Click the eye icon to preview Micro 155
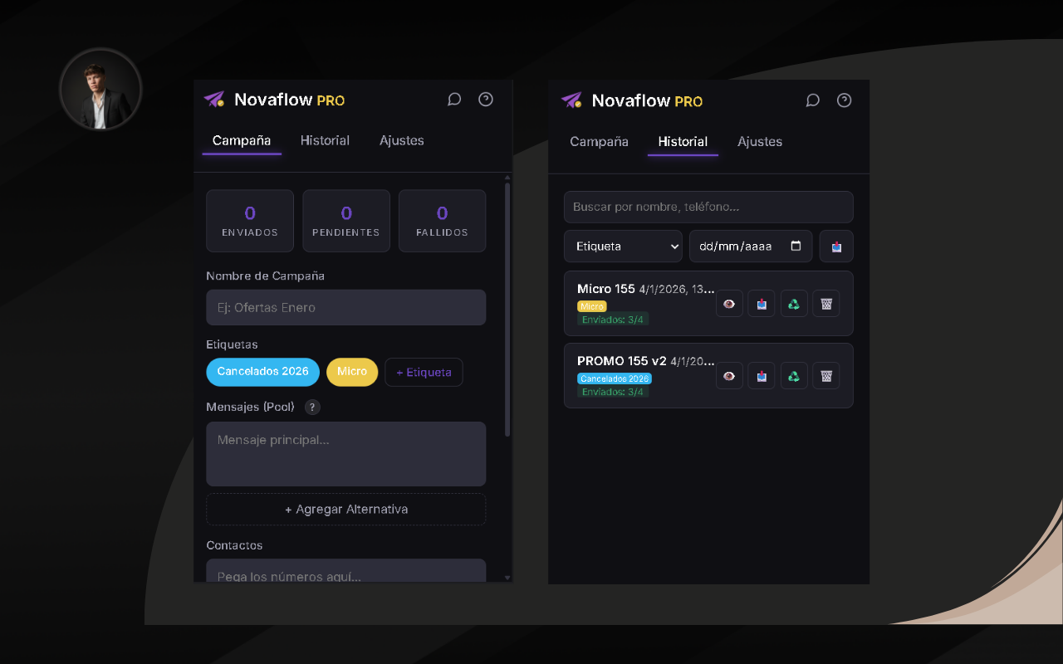 pyautogui.click(x=729, y=303)
